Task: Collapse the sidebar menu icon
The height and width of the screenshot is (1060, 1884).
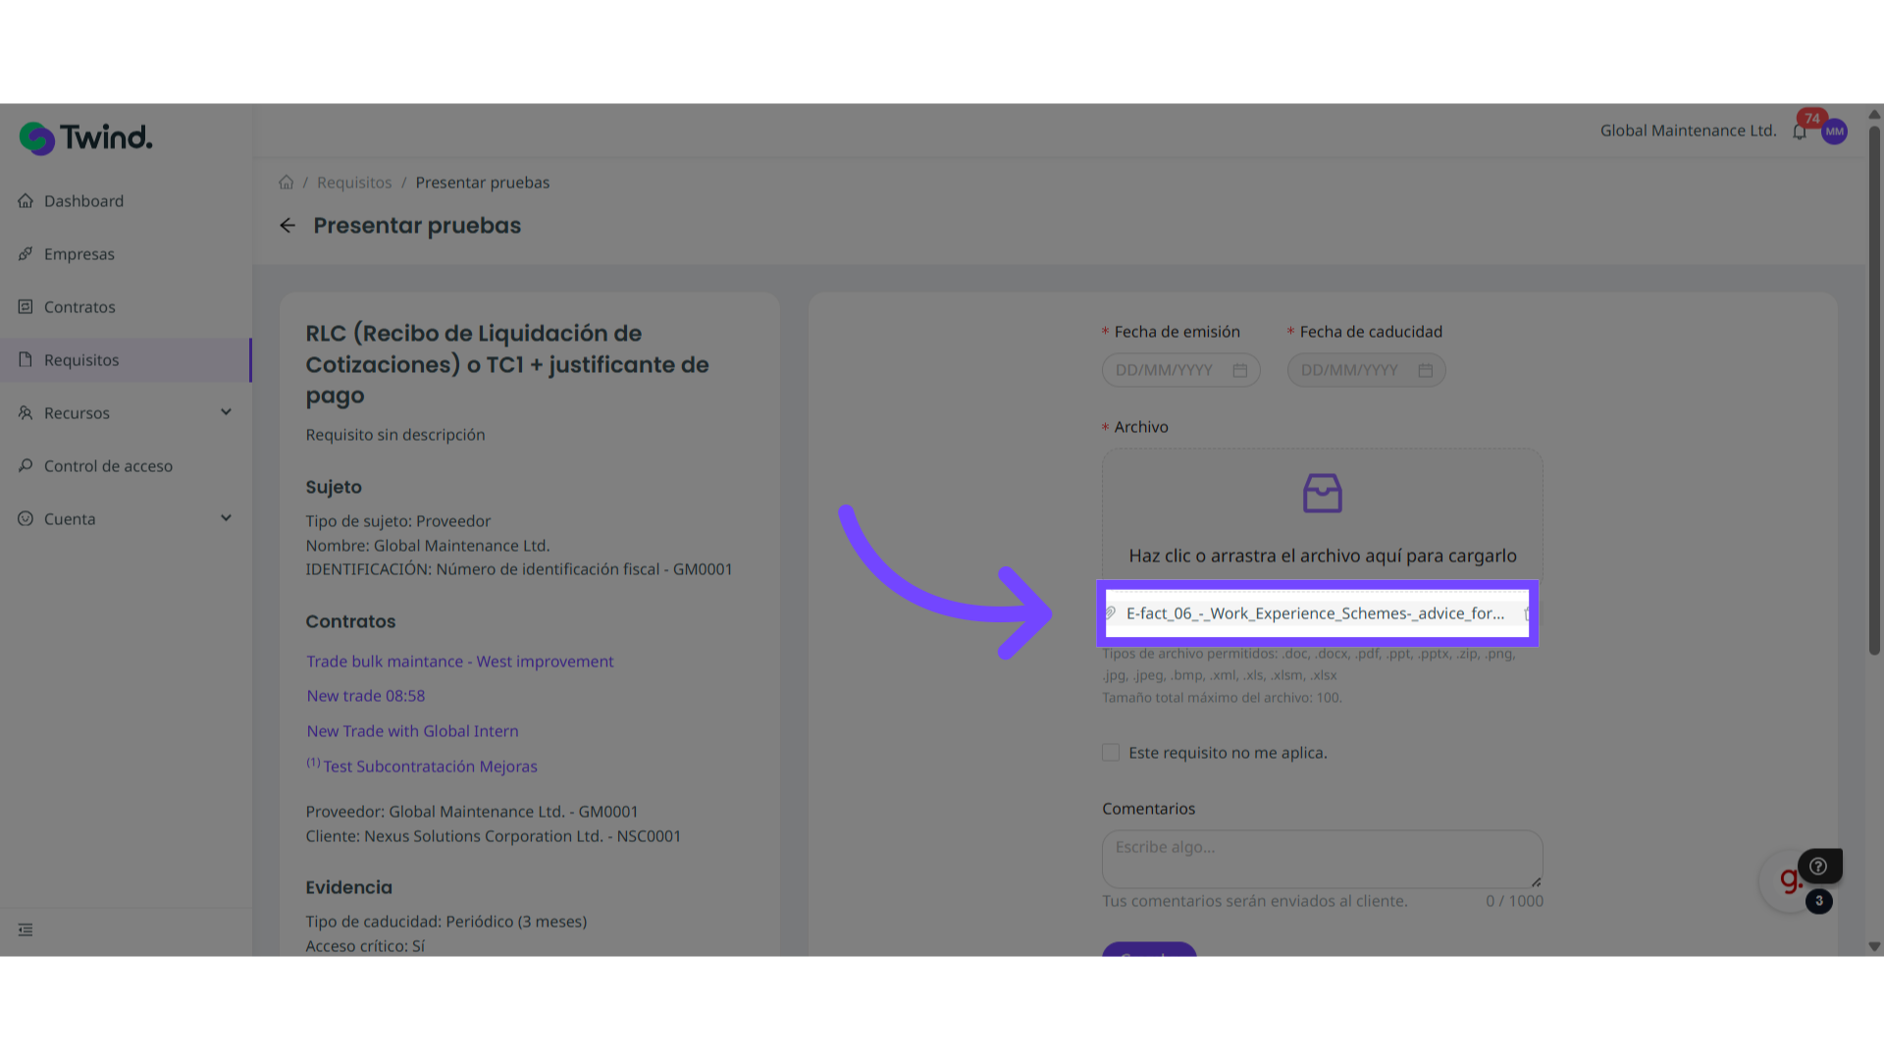Action: tap(26, 929)
